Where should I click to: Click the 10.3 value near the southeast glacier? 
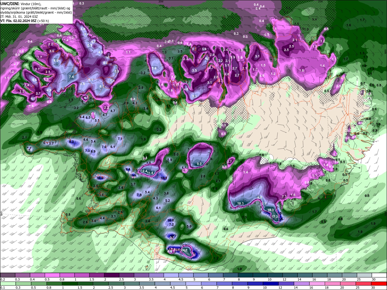(x=240, y=203)
